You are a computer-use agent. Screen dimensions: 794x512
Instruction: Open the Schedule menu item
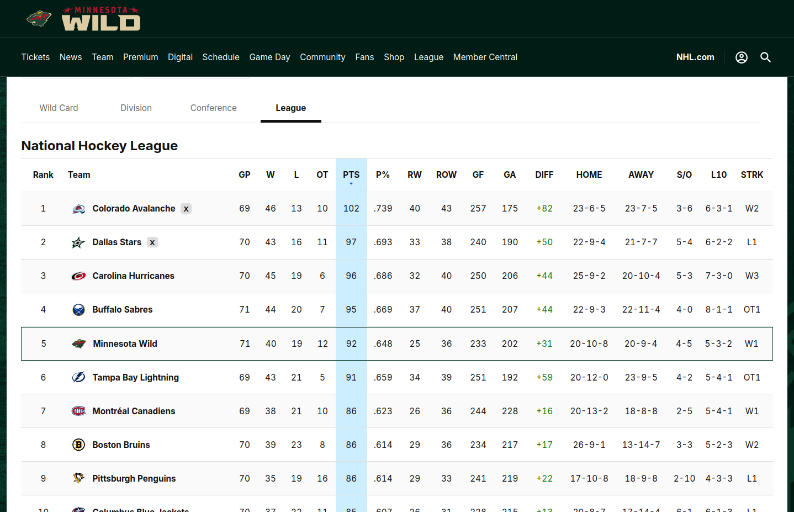point(221,57)
